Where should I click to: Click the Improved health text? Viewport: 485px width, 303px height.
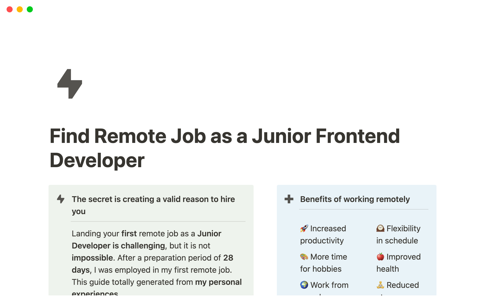click(x=399, y=263)
